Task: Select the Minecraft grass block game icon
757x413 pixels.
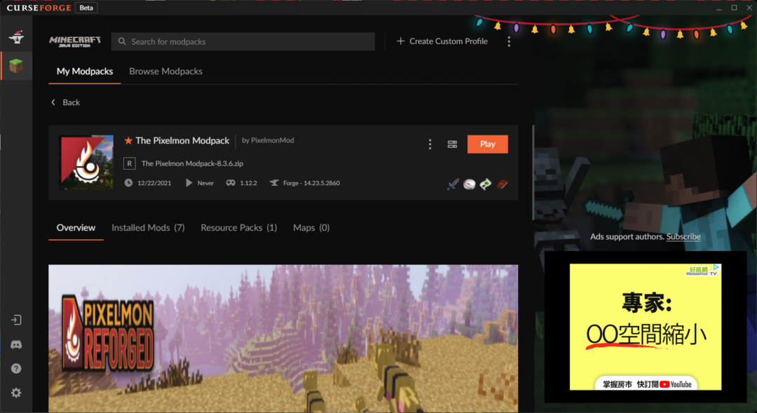Action: tap(16, 66)
